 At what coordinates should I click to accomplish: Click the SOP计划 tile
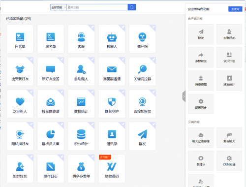(x=229, y=58)
